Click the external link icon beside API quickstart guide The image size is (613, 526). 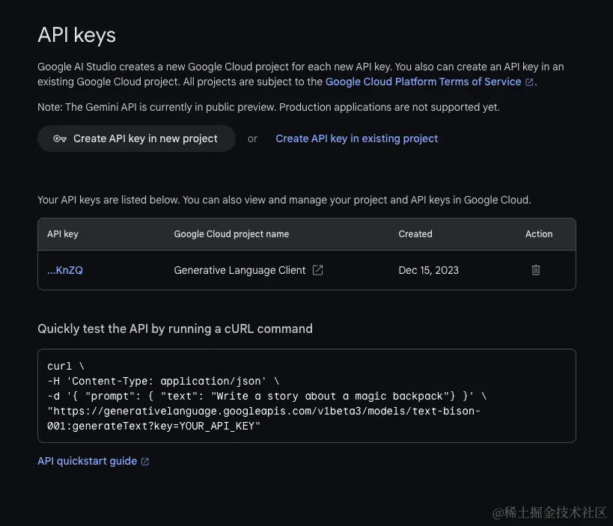145,462
